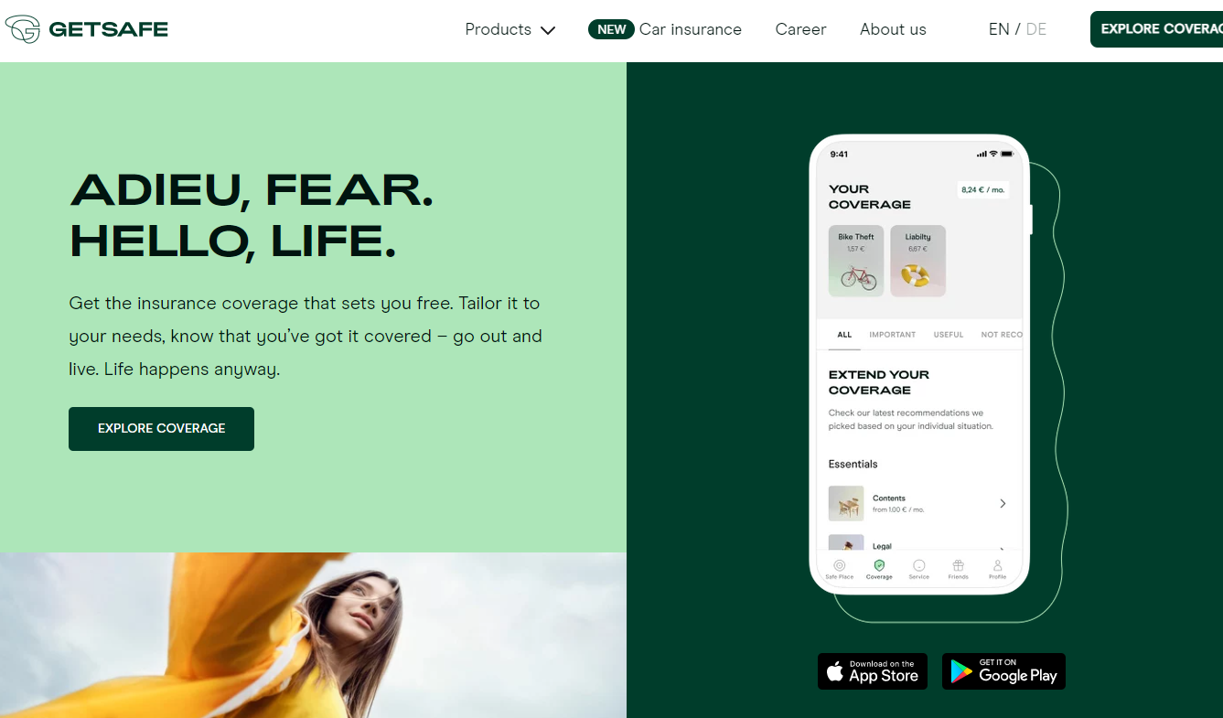
Task: Select the Liability lifebuoy coverage card
Action: point(917,261)
